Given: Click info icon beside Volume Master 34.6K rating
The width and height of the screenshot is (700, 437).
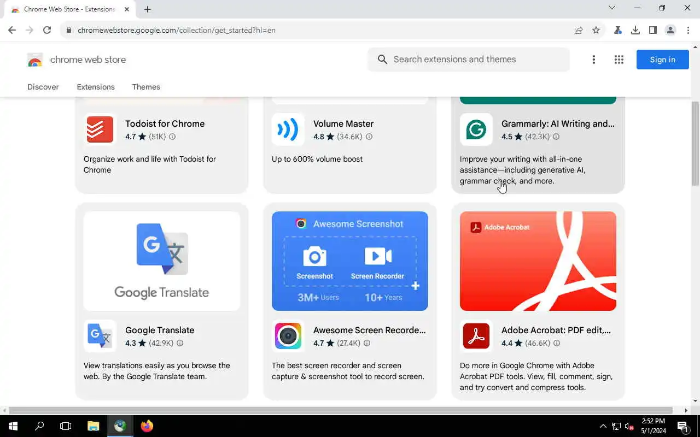Looking at the screenshot, I should pyautogui.click(x=369, y=137).
